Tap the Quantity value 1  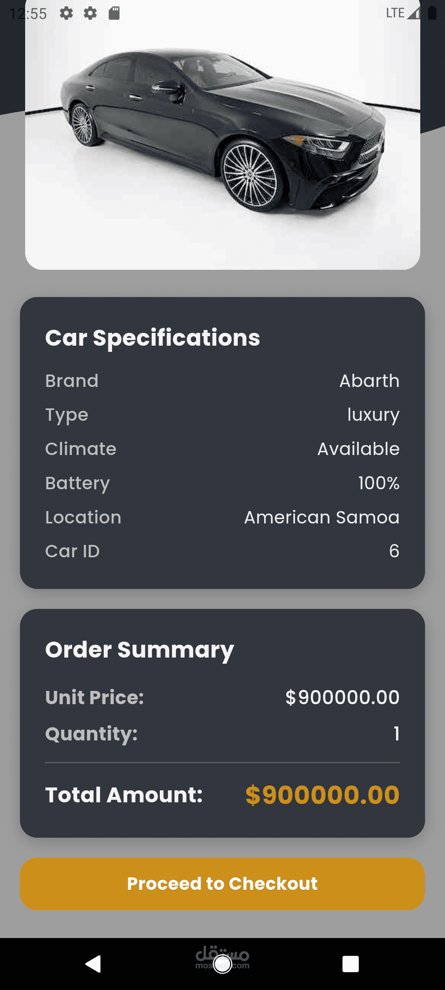(x=396, y=734)
